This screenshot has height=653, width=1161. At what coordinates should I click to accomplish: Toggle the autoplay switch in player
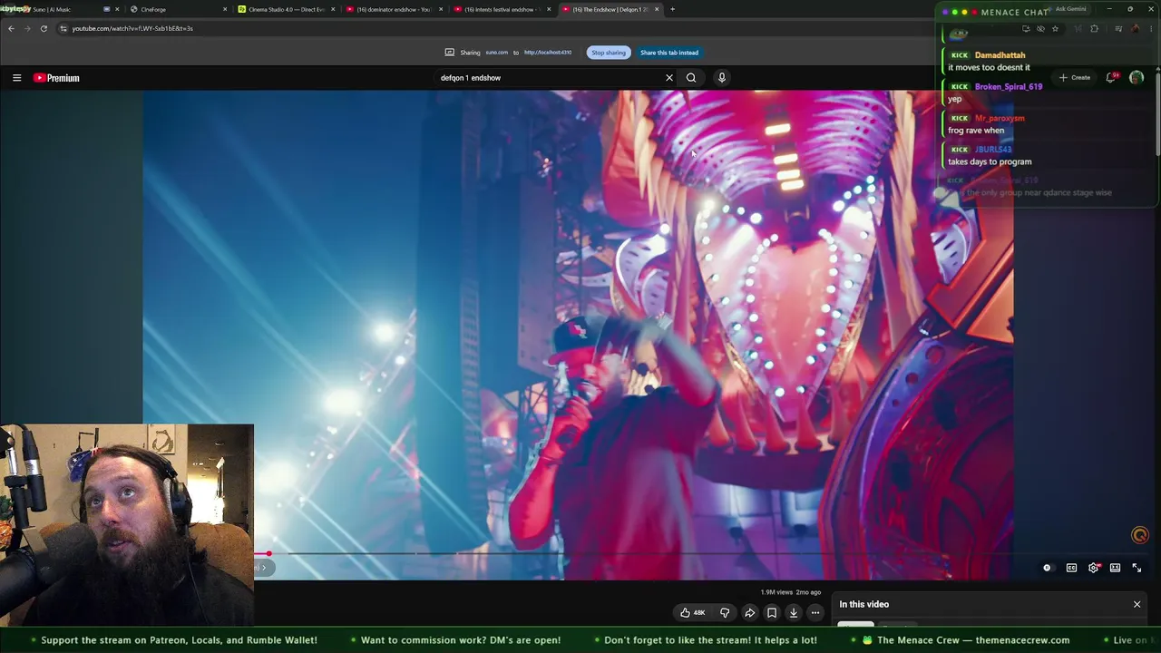tap(1047, 568)
